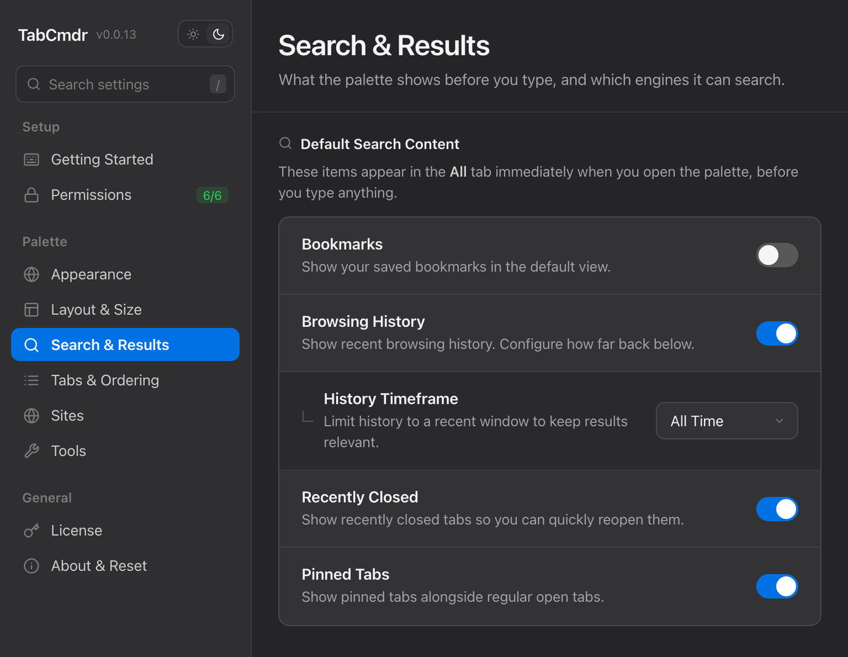Switch off the Pinned Tabs toggle
Viewport: 848px width, 657px height.
(777, 586)
